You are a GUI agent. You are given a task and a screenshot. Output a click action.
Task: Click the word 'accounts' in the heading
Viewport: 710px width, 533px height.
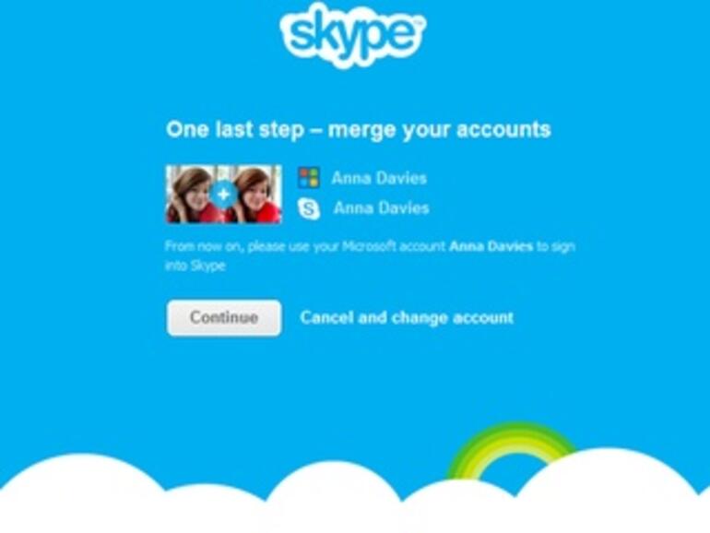click(x=503, y=130)
